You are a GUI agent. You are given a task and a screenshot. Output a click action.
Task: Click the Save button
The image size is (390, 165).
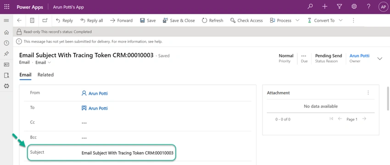point(148,21)
